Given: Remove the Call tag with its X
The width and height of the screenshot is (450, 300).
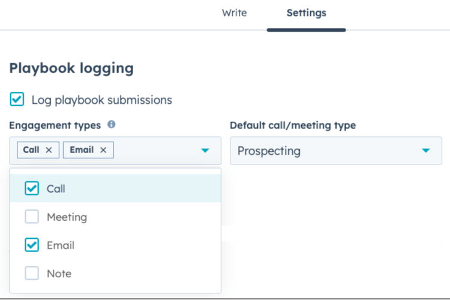Looking at the screenshot, I should click(x=49, y=150).
